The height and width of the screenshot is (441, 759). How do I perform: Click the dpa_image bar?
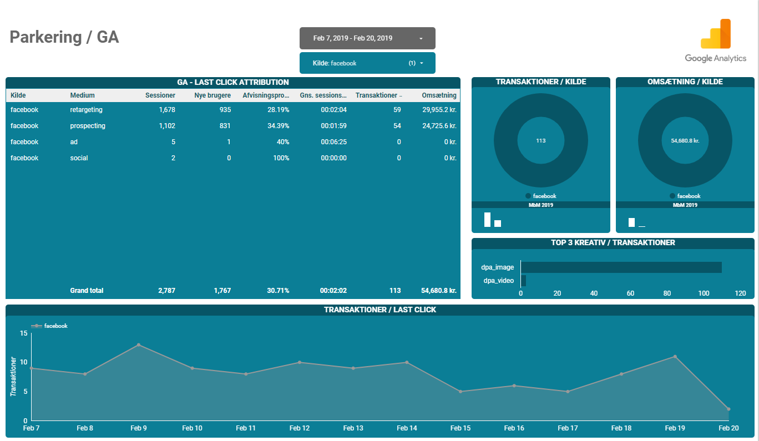point(621,267)
